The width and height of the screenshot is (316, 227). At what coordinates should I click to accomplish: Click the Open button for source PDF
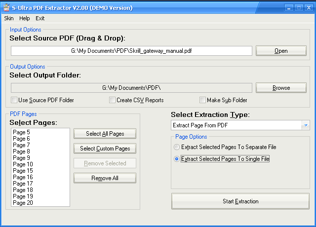pos(281,51)
